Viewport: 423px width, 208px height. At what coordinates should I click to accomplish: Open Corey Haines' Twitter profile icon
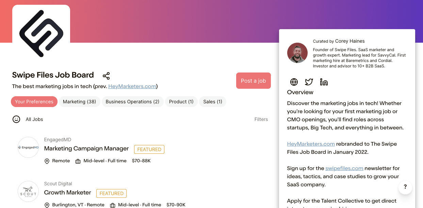[x=309, y=82]
